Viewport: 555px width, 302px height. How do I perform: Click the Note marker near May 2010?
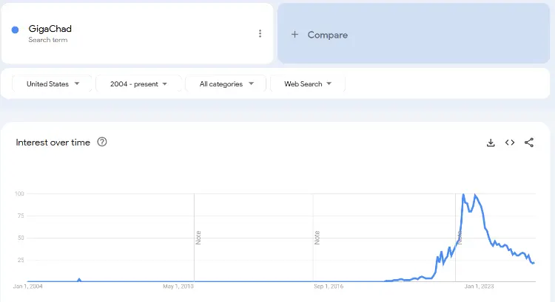coord(198,238)
